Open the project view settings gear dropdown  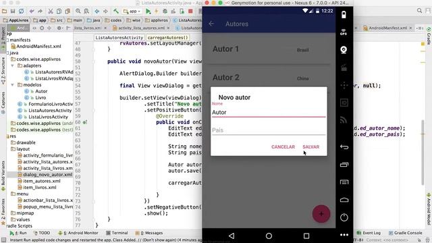[x=59, y=28]
